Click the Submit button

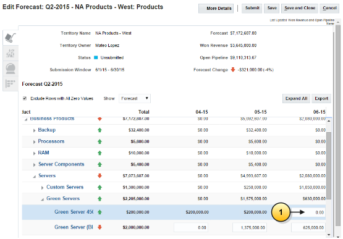(252, 8)
